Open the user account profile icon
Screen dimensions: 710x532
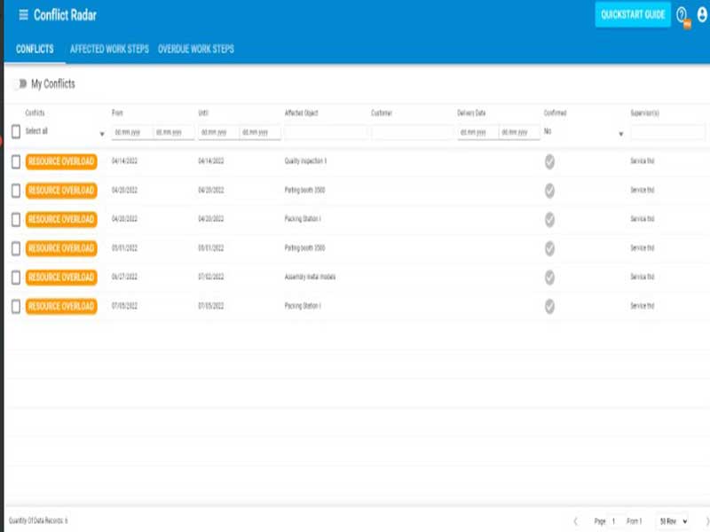click(x=702, y=15)
